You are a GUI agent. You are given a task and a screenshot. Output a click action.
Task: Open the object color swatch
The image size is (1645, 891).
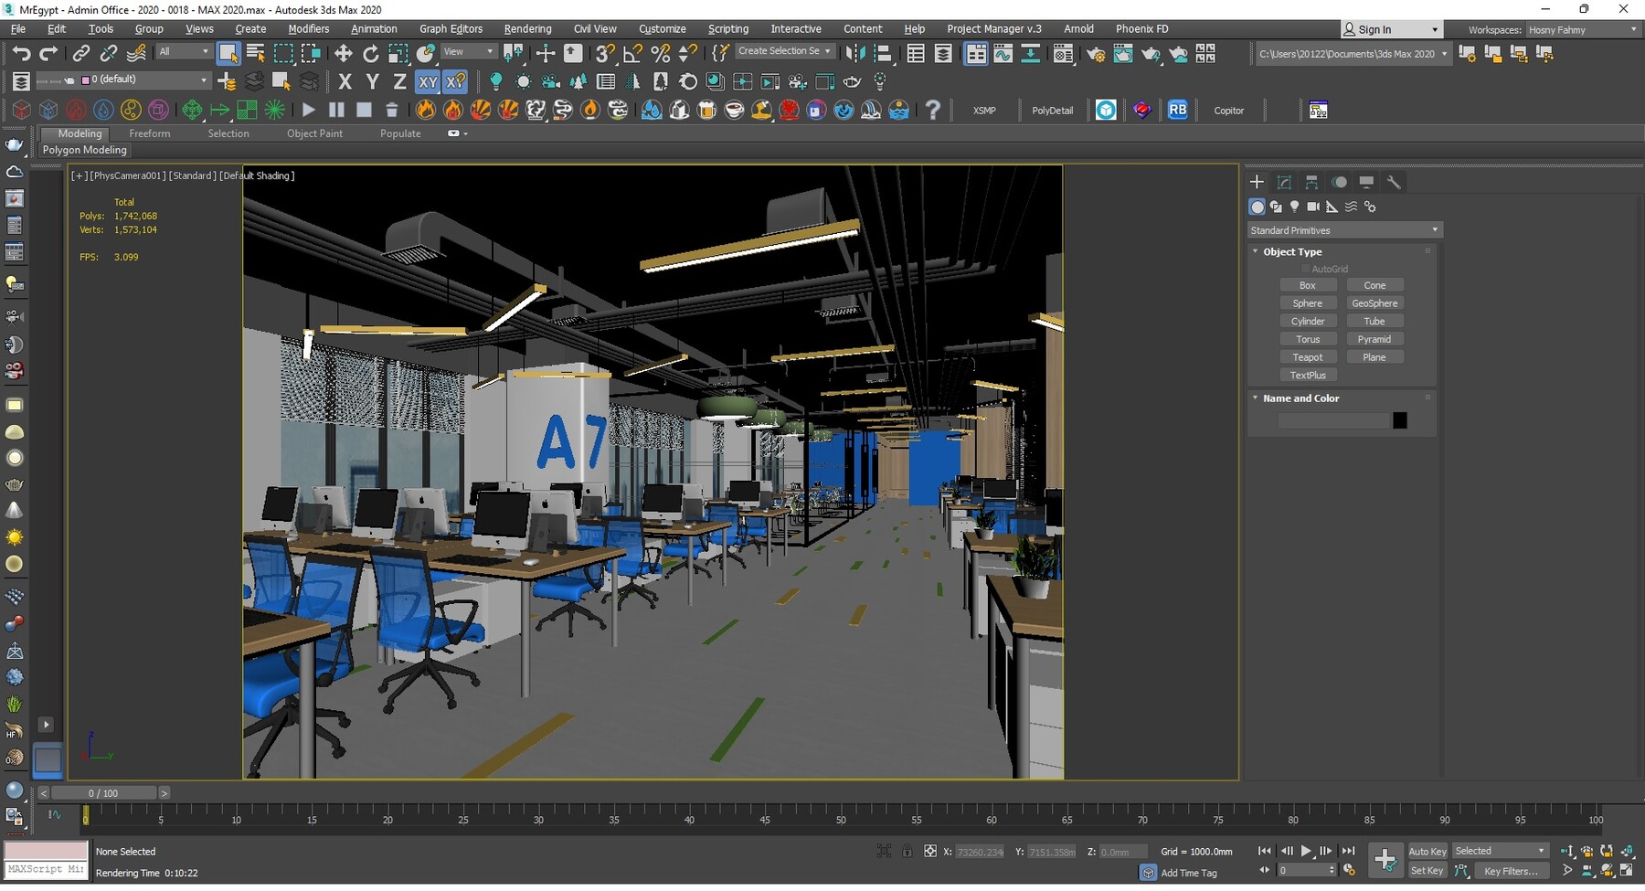[1401, 419]
